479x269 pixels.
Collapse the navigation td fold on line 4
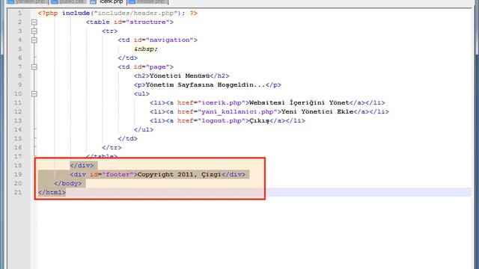pyautogui.click(x=34, y=40)
